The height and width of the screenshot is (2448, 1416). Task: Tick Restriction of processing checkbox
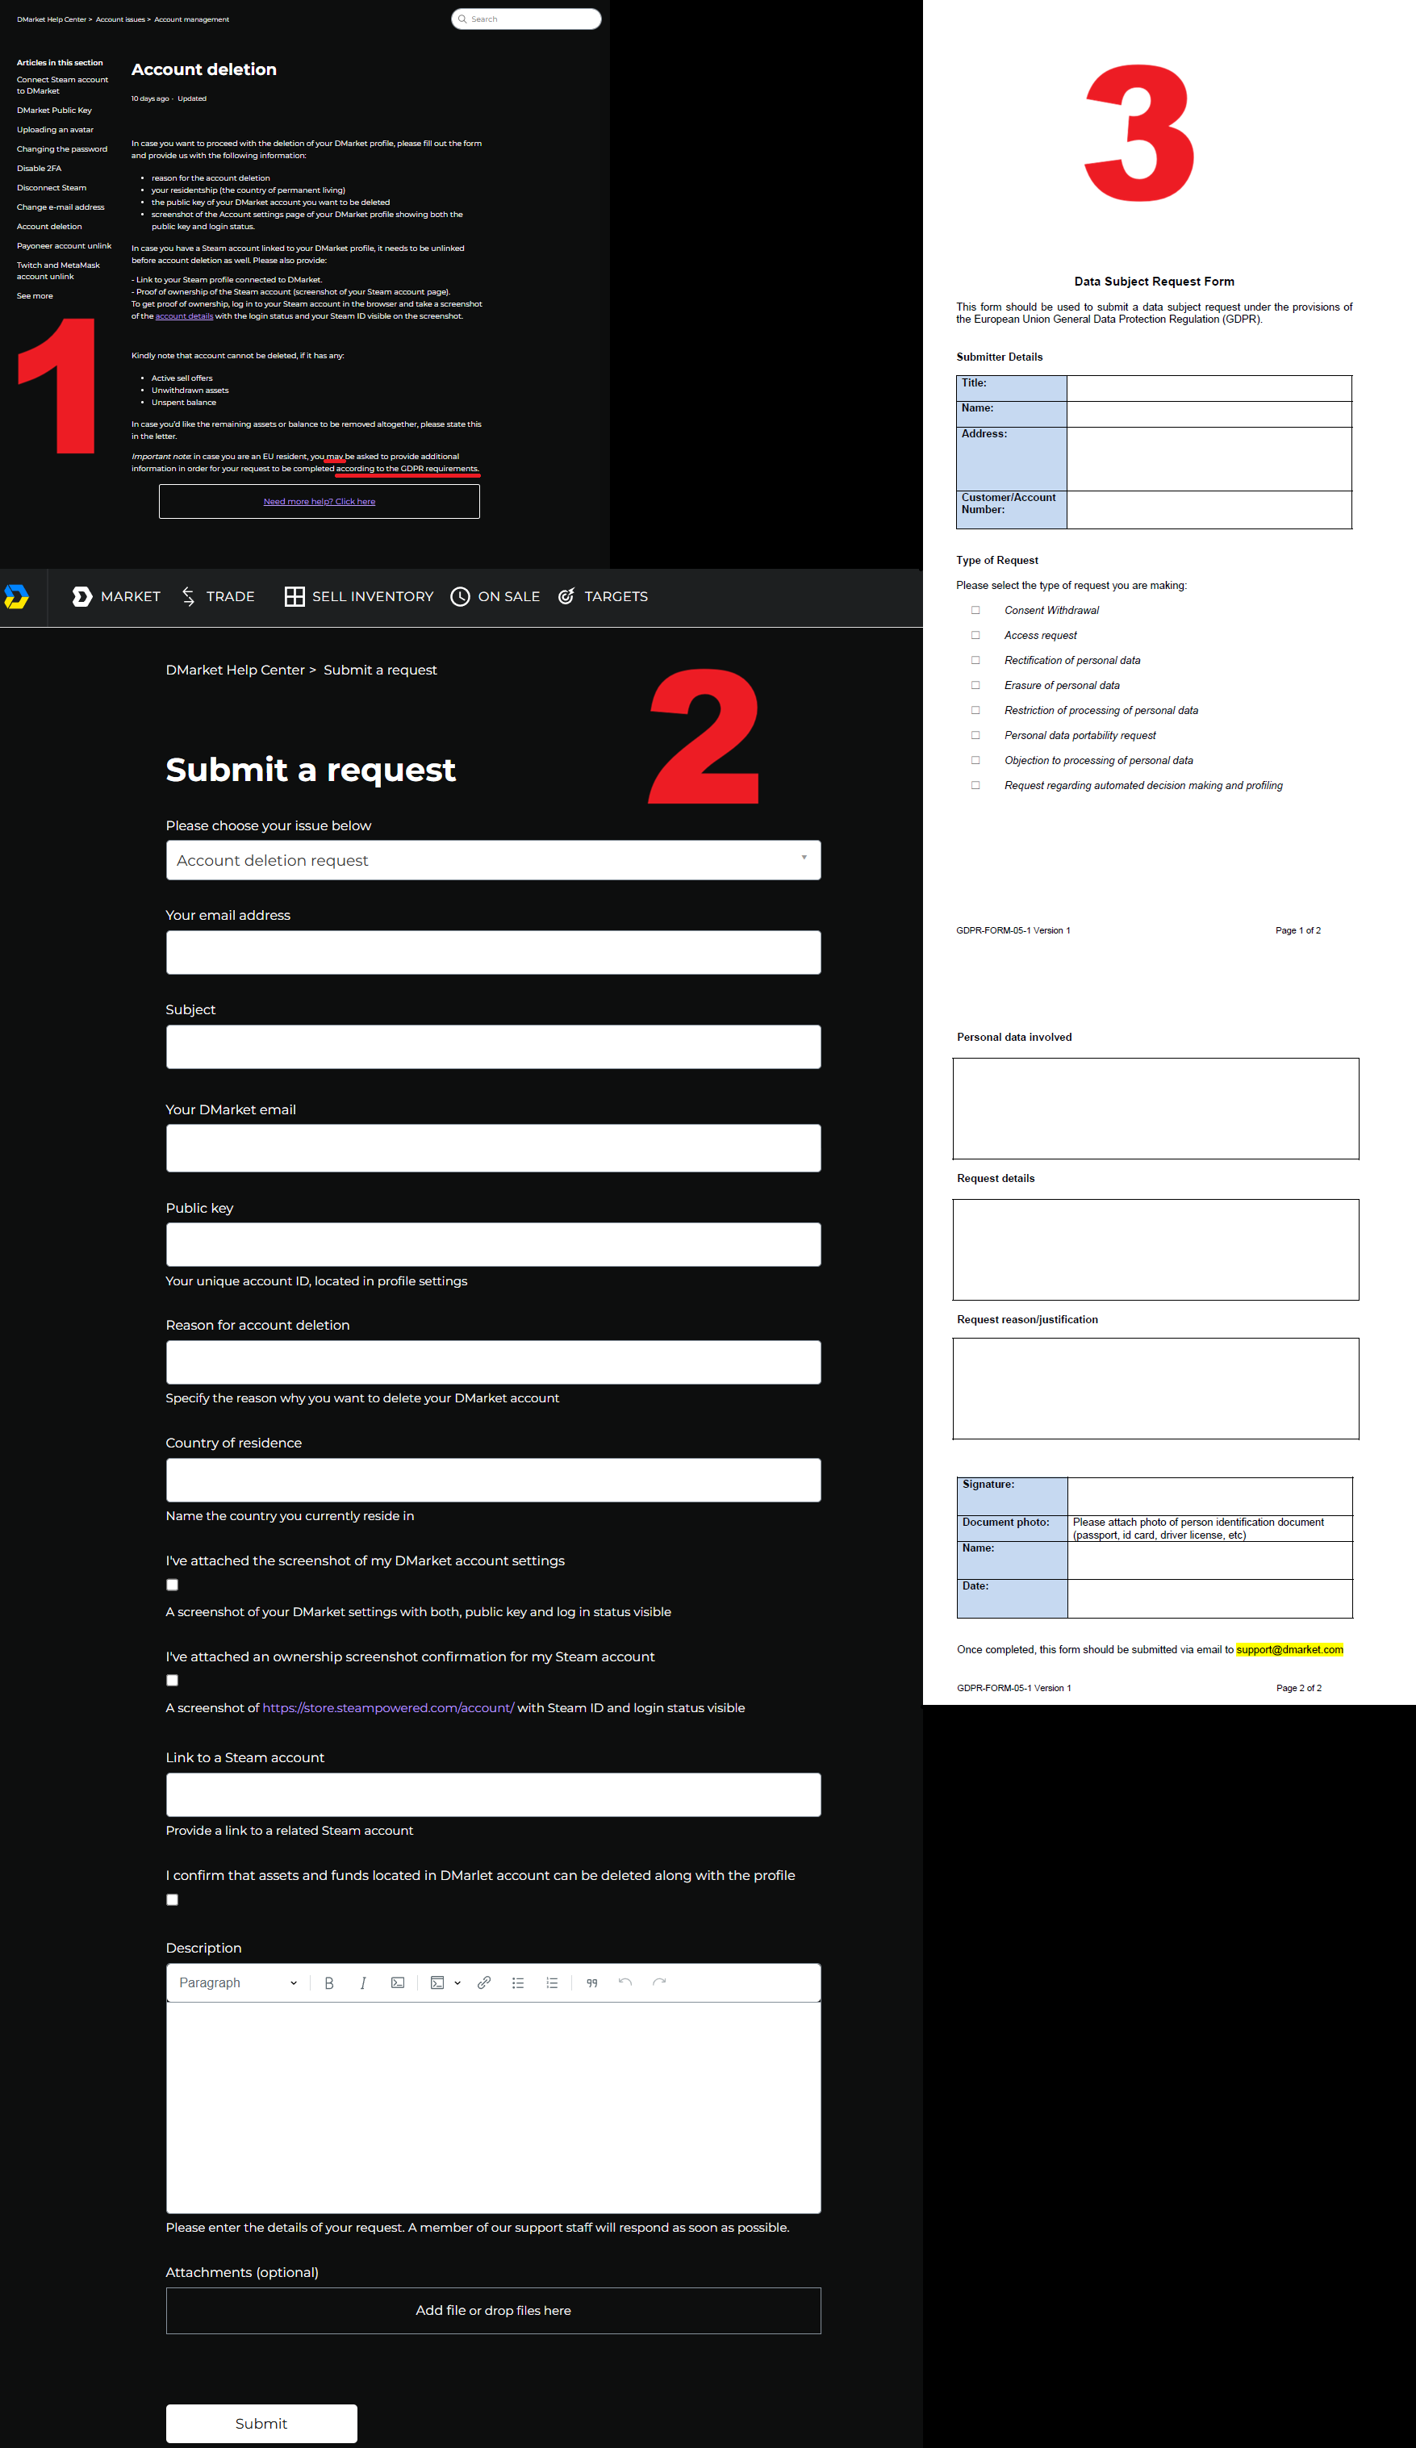coord(975,710)
